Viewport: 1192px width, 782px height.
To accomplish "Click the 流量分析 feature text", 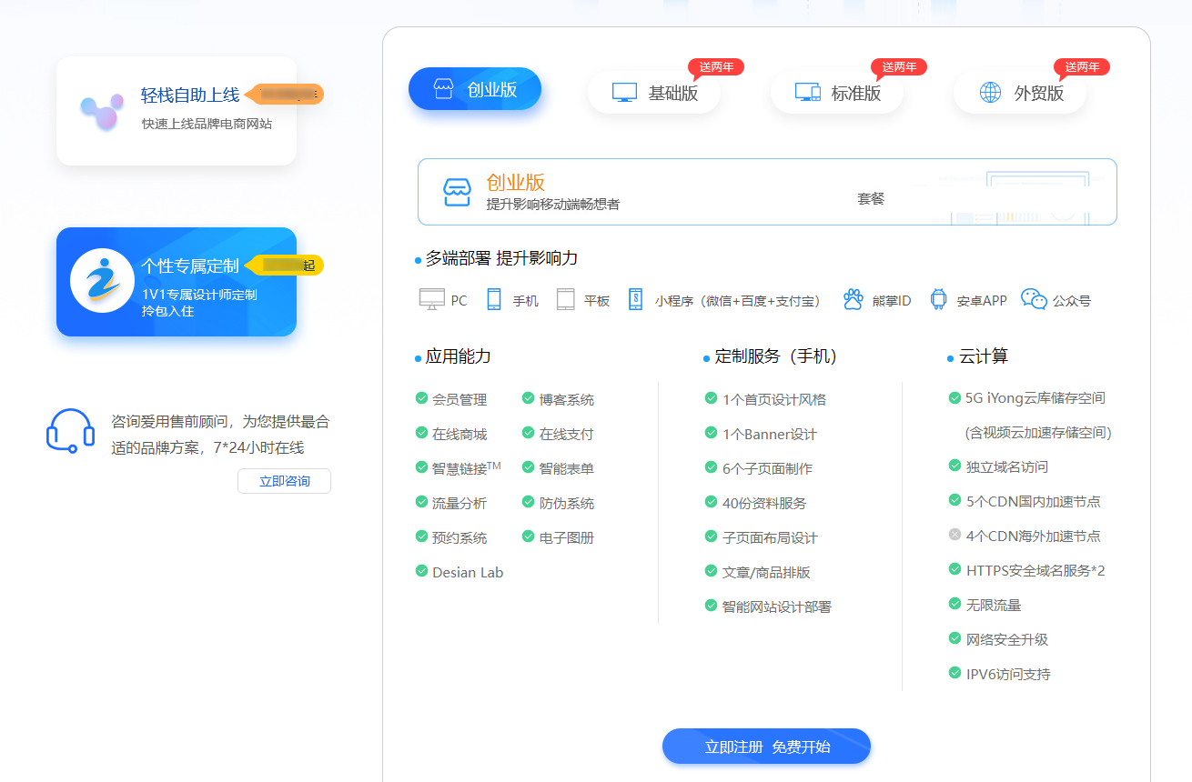I will tap(460, 503).
